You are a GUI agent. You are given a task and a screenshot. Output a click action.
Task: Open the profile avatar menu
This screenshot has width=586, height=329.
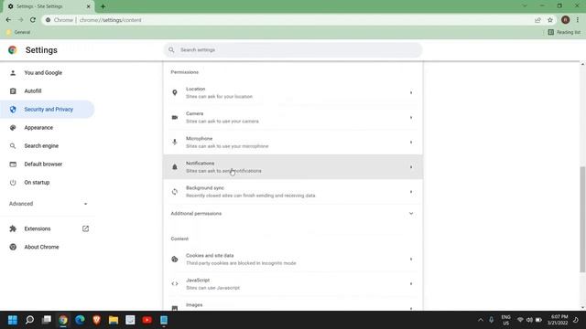pos(565,20)
